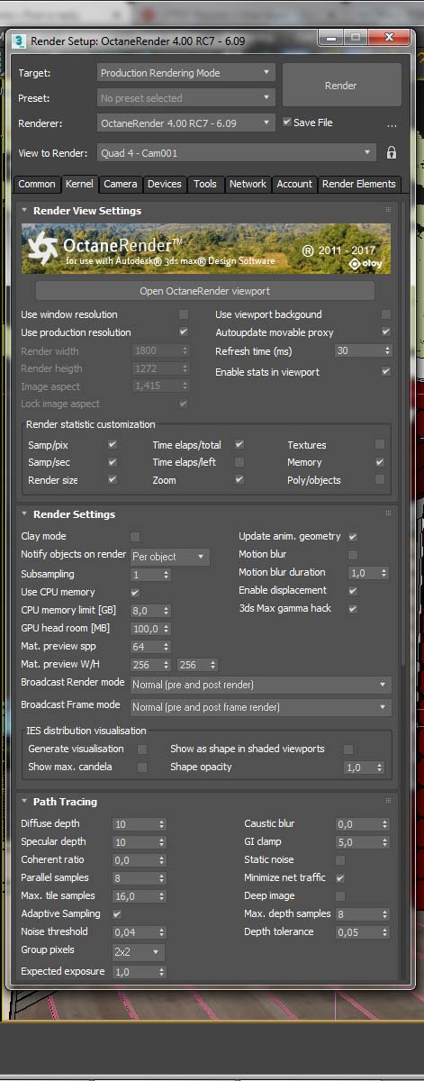This screenshot has width=424, height=1081.
Task: Collapse the Render View Settings rollout
Action: pos(24,211)
